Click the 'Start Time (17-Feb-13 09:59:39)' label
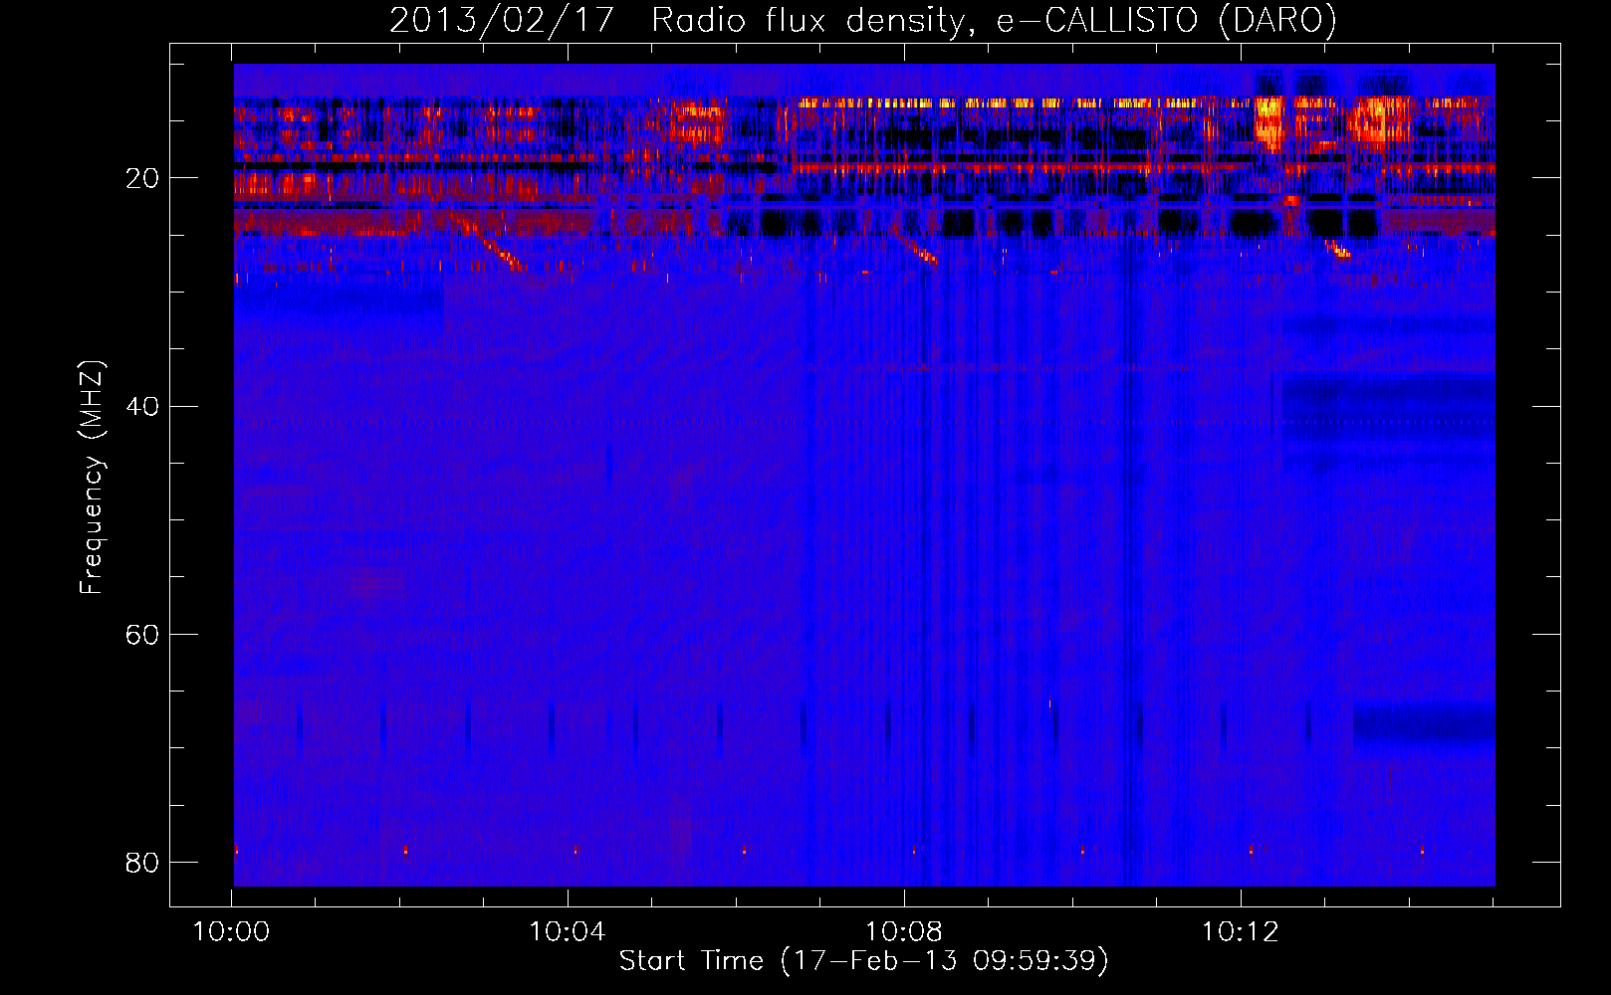Image resolution: width=1611 pixels, height=995 pixels. [x=863, y=960]
